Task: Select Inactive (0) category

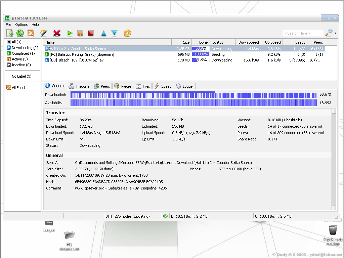Action: click(19, 65)
